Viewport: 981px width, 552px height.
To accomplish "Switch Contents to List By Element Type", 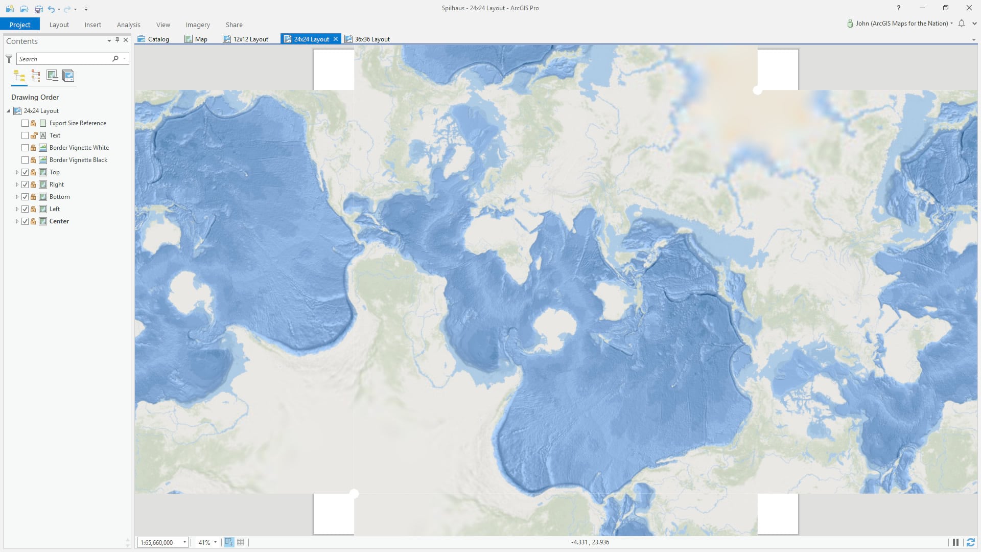I will click(36, 76).
